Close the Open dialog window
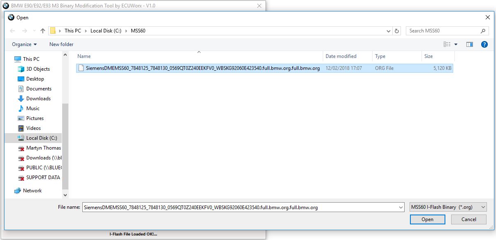This screenshot has height=240, width=496. tap(488, 18)
